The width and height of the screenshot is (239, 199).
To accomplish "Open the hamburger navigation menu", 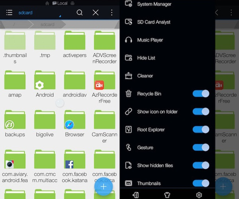I will coord(9,12).
